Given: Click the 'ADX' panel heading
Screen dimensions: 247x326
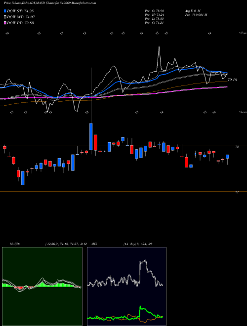Looking at the screenshot, I should pyautogui.click(x=94, y=244).
